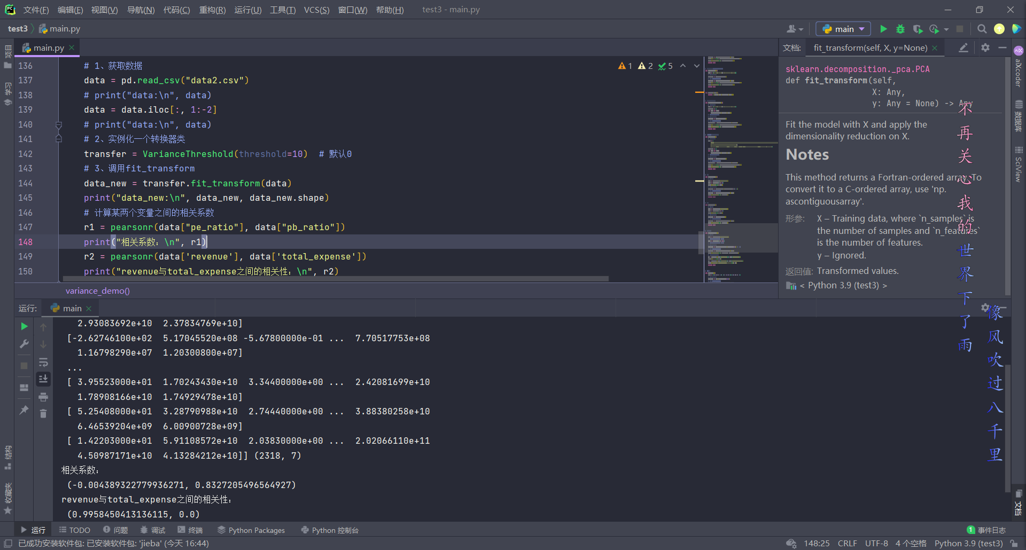
Task: Click the restore layout icon in Run panel
Action: (x=24, y=388)
